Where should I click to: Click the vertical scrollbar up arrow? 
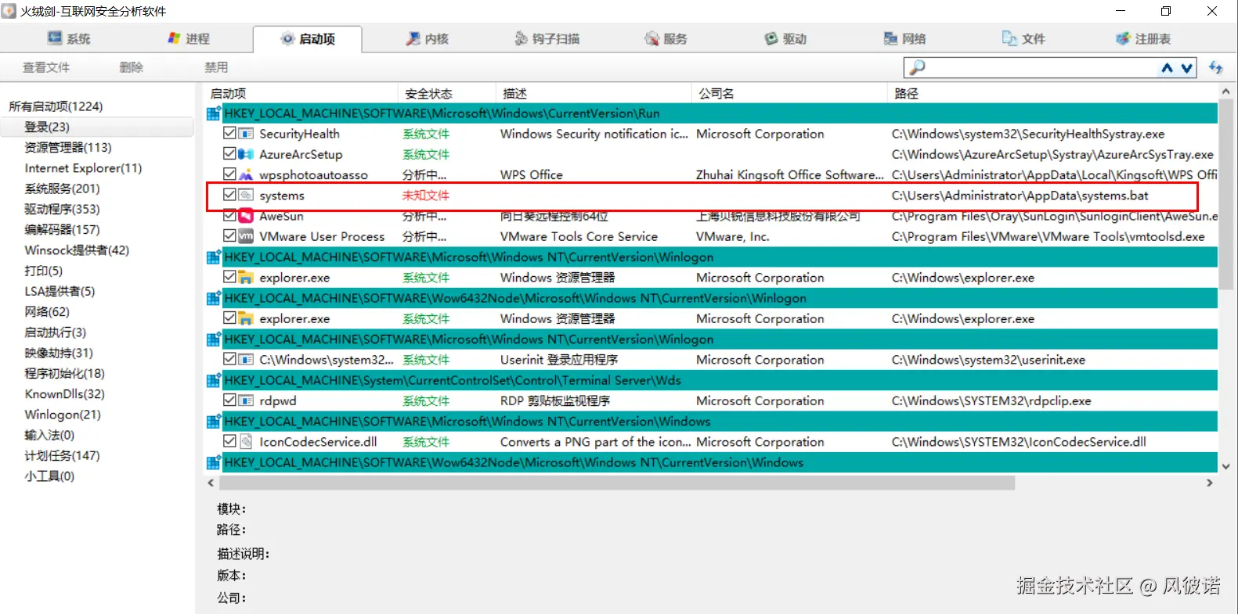(x=1226, y=92)
